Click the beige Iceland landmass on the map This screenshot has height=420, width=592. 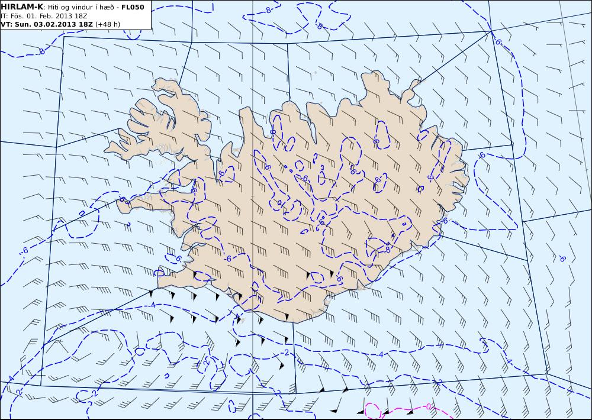(287, 196)
